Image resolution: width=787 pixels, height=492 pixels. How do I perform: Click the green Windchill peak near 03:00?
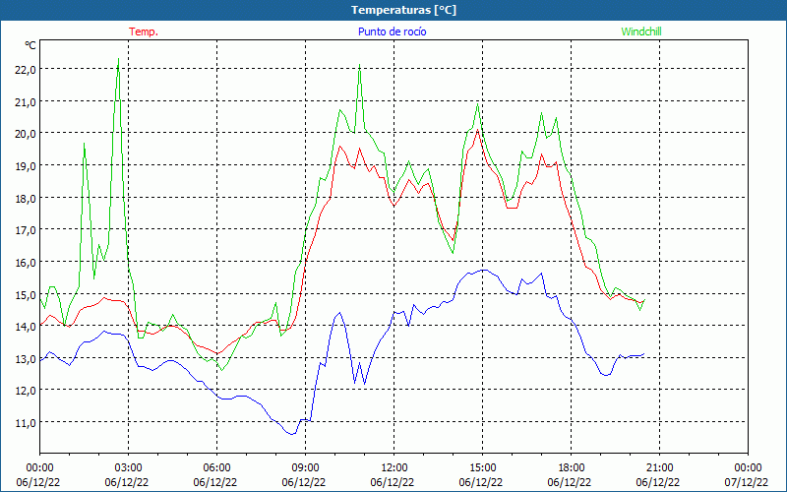point(118,59)
